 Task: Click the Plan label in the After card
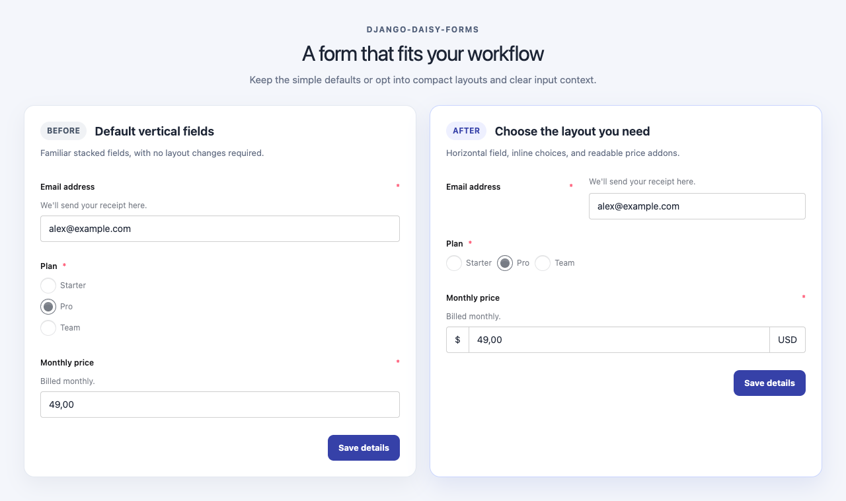point(454,244)
